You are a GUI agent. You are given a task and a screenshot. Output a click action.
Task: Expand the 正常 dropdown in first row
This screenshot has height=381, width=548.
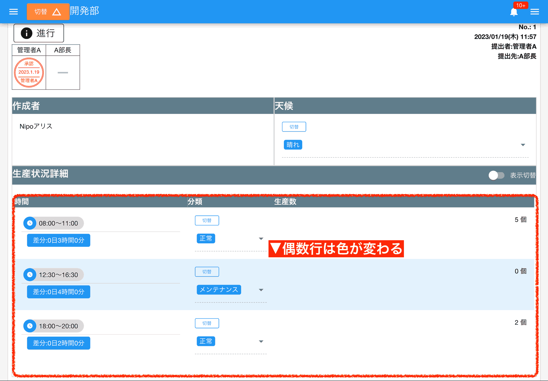[x=261, y=238]
